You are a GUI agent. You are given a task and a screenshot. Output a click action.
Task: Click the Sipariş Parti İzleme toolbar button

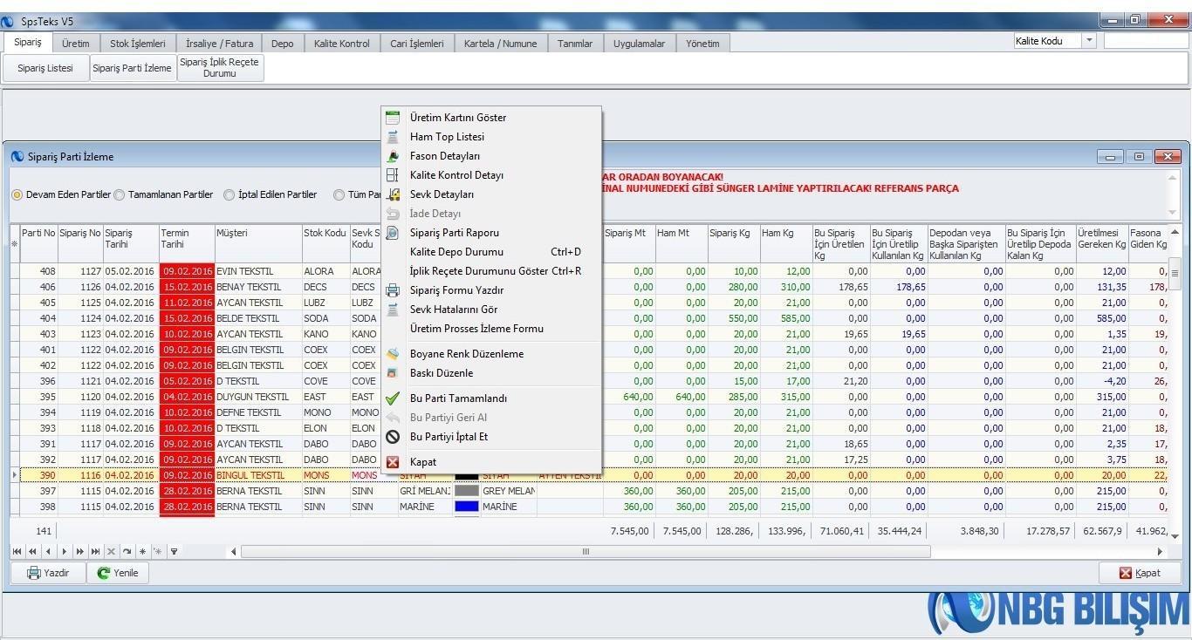133,68
